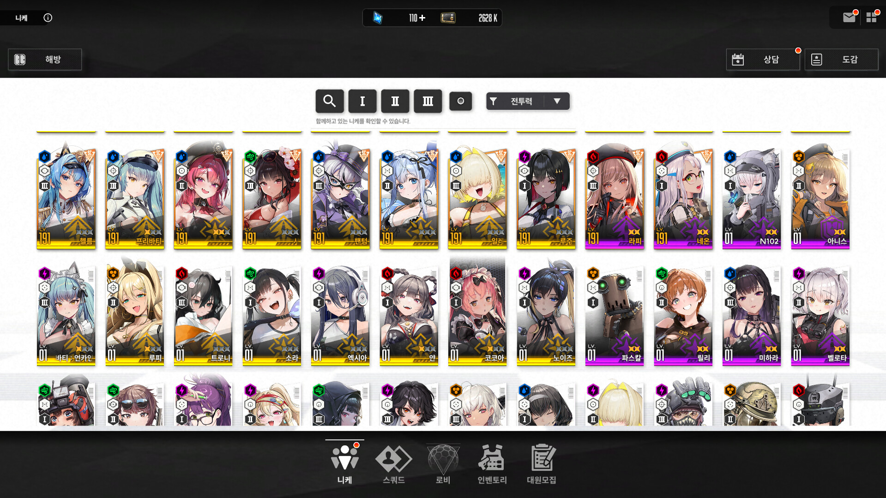Image resolution: width=886 pixels, height=498 pixels.
Task: Click the info icon next to 니케 title
Action: 48,18
